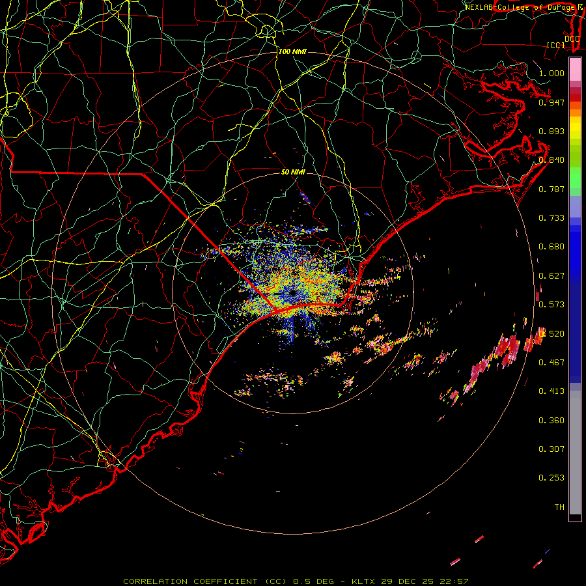Image resolution: width=586 pixels, height=586 pixels.
Task: Select the 0.893 scale value
Action: 551,131
